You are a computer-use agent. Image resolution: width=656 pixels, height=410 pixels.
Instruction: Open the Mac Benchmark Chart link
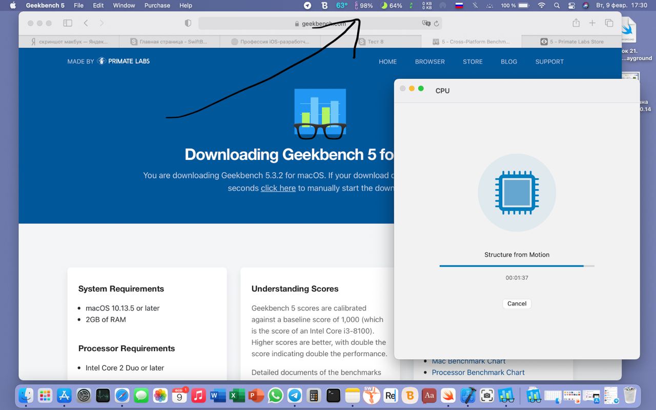click(468, 361)
